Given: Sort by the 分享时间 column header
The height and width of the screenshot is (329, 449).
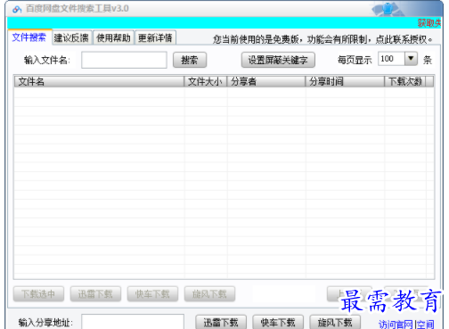Looking at the screenshot, I should click(x=345, y=81).
